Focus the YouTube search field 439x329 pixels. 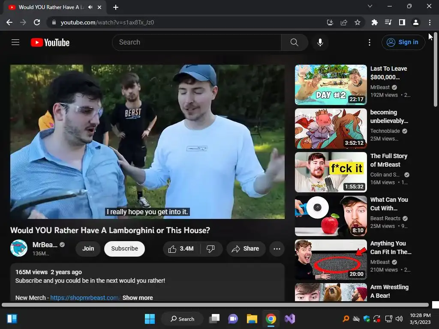[196, 42]
